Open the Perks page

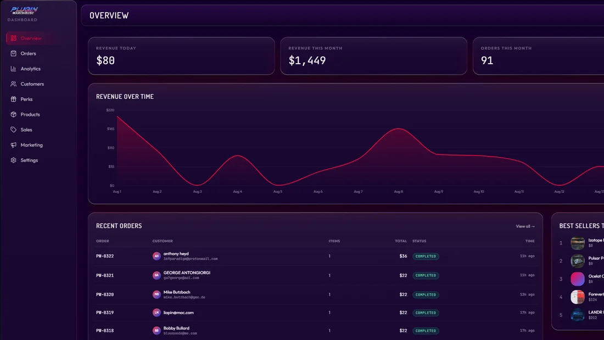38,99
